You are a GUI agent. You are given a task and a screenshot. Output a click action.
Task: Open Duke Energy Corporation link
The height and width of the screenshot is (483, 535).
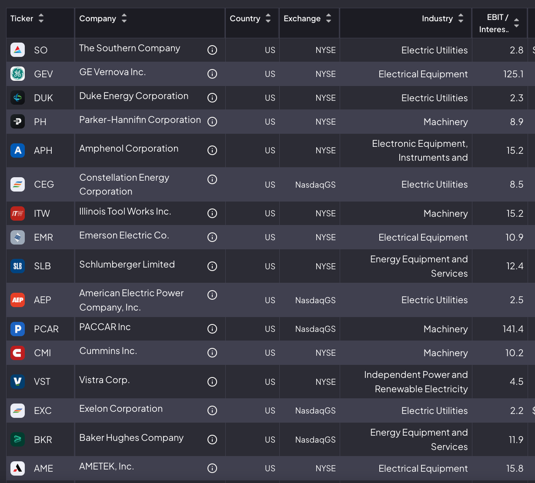tap(134, 96)
